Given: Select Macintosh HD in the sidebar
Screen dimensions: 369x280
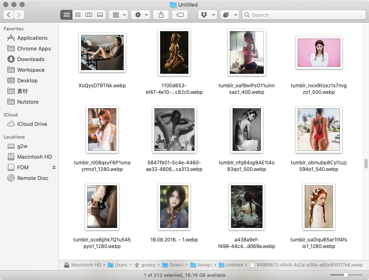Looking at the screenshot, I should (29, 157).
